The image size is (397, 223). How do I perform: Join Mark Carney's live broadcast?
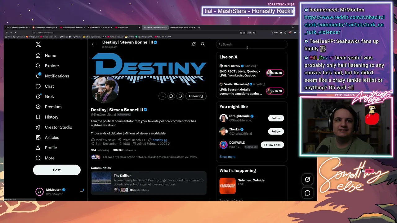(274, 73)
